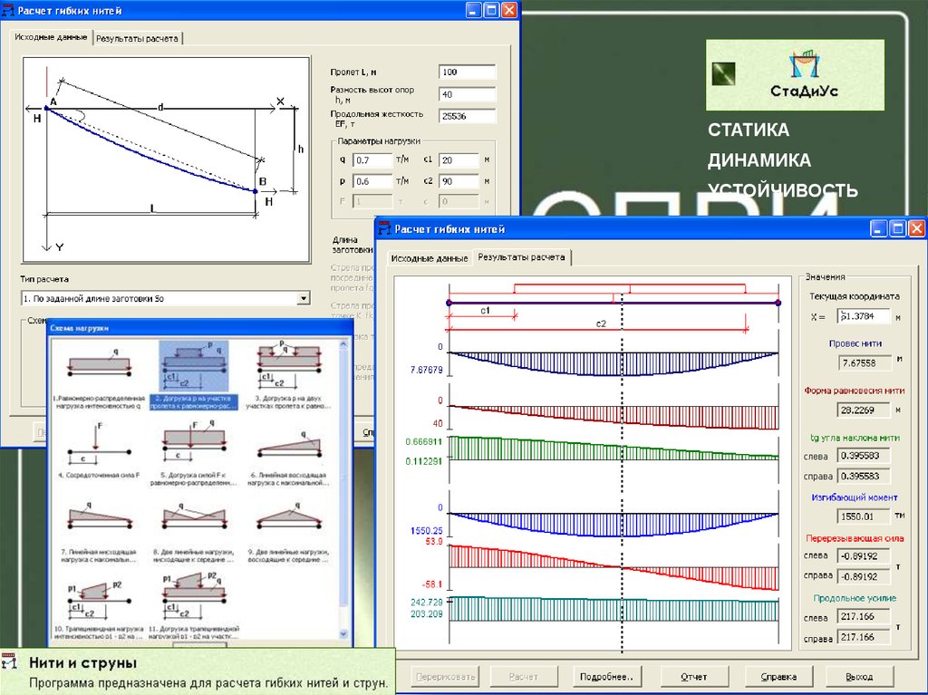Pick load scheme 3 with two p sections
The width and height of the screenshot is (928, 695).
coord(287,364)
